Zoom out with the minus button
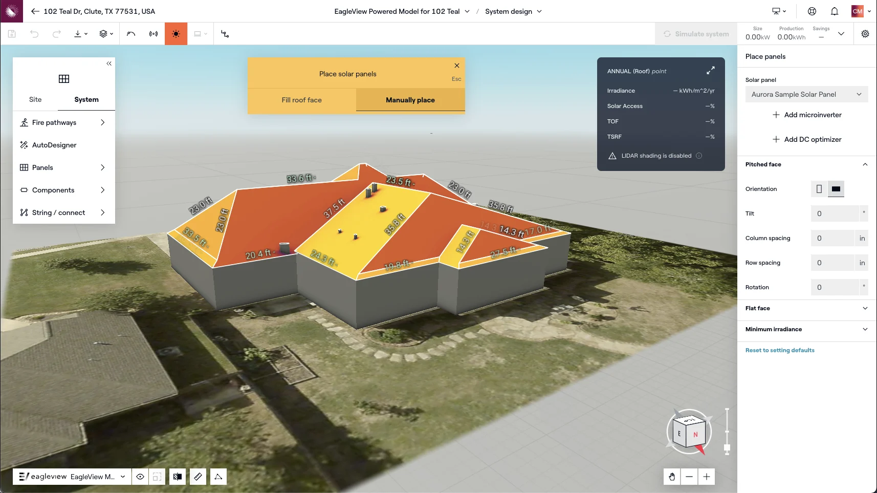877x493 pixels. click(x=689, y=477)
